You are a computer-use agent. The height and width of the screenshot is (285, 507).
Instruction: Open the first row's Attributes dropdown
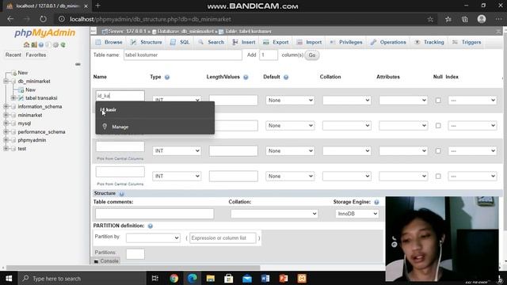pyautogui.click(x=403, y=101)
